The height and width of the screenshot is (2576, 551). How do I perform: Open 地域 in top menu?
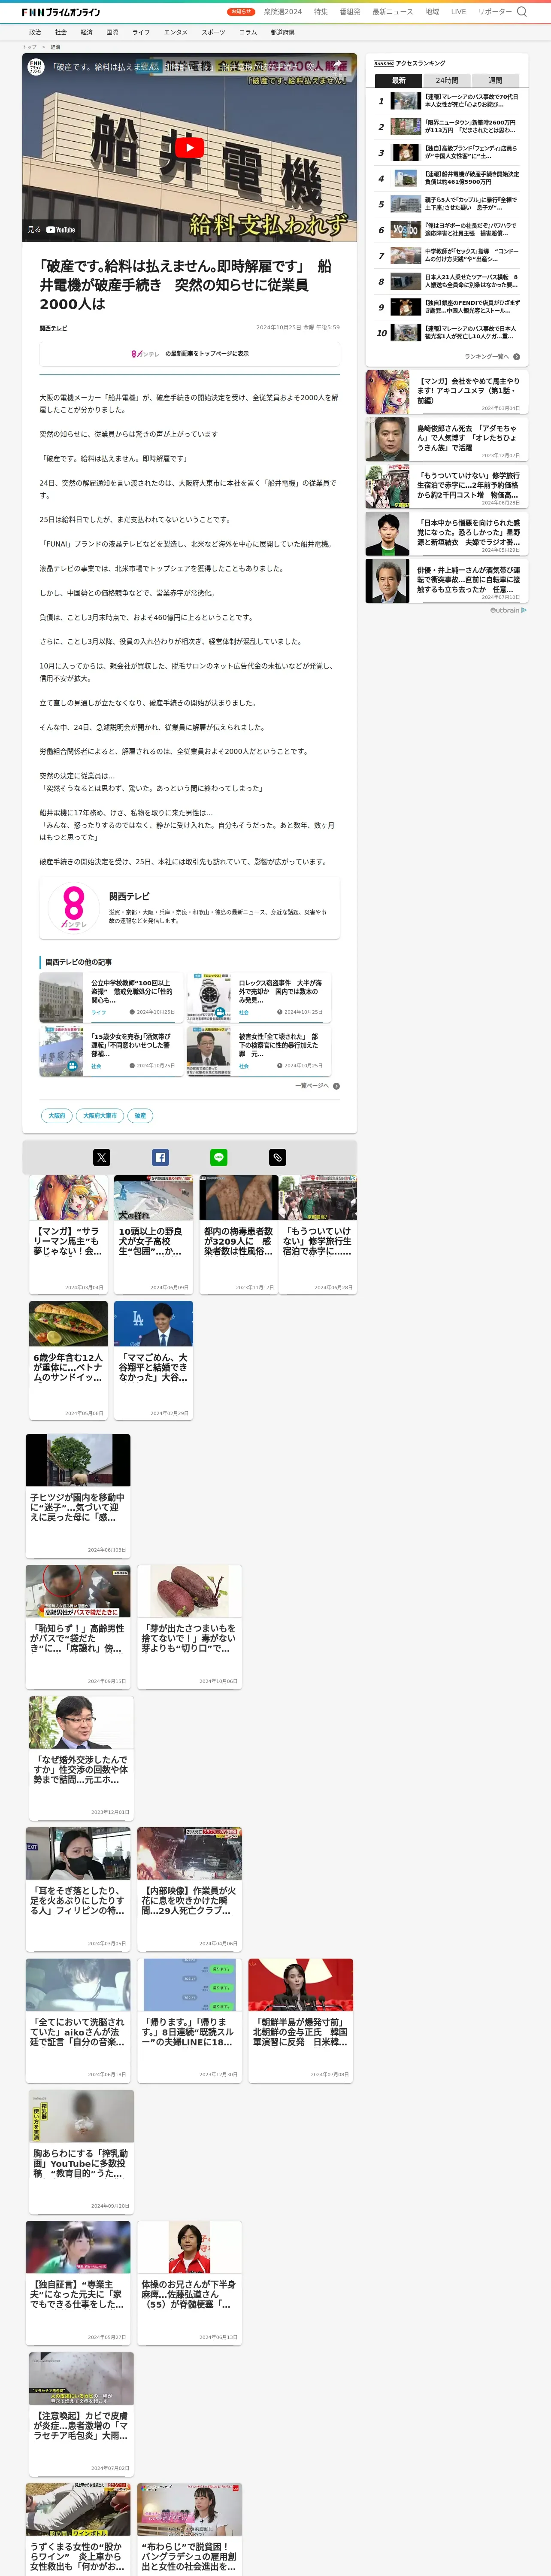coord(432,12)
